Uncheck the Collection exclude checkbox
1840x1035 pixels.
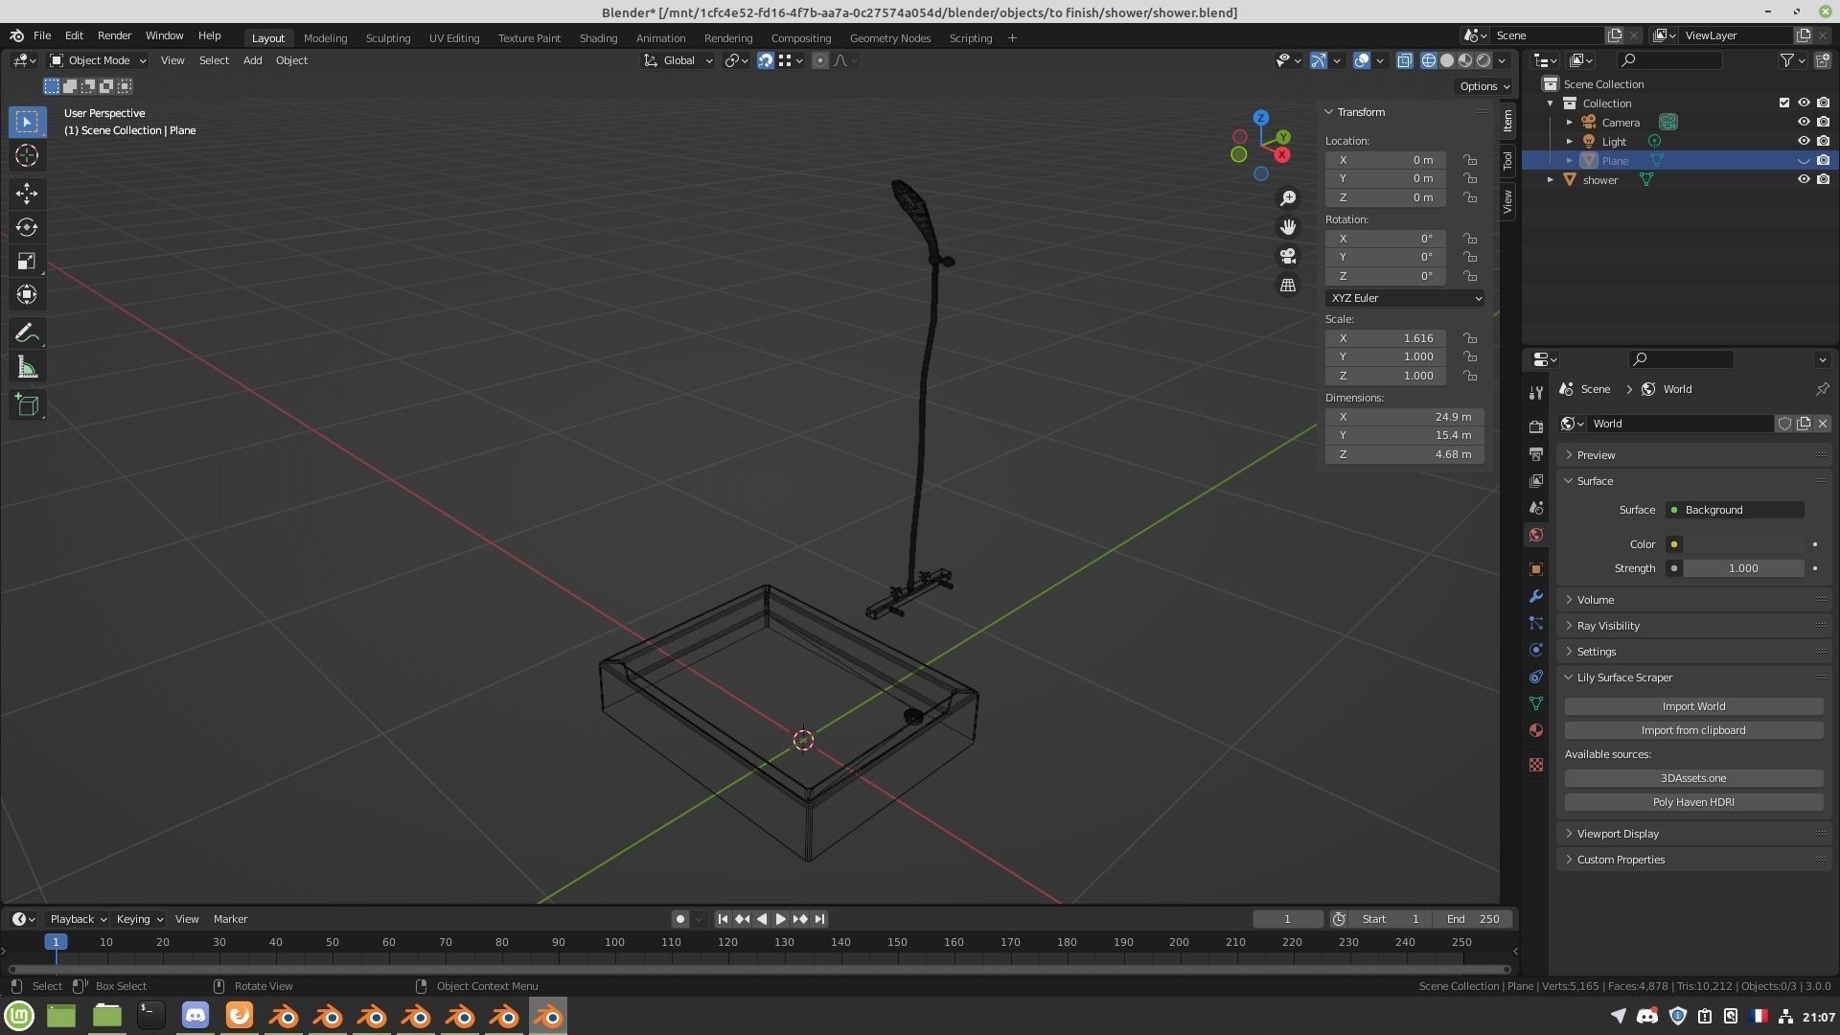1783,103
